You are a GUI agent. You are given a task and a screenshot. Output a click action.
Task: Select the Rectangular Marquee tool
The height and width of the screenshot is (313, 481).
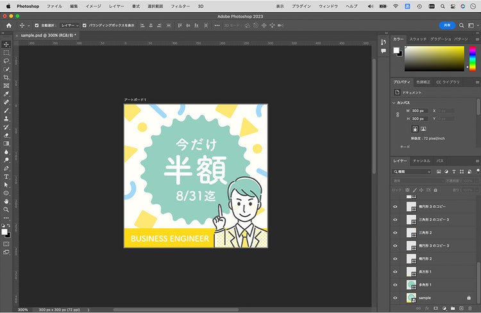point(6,53)
